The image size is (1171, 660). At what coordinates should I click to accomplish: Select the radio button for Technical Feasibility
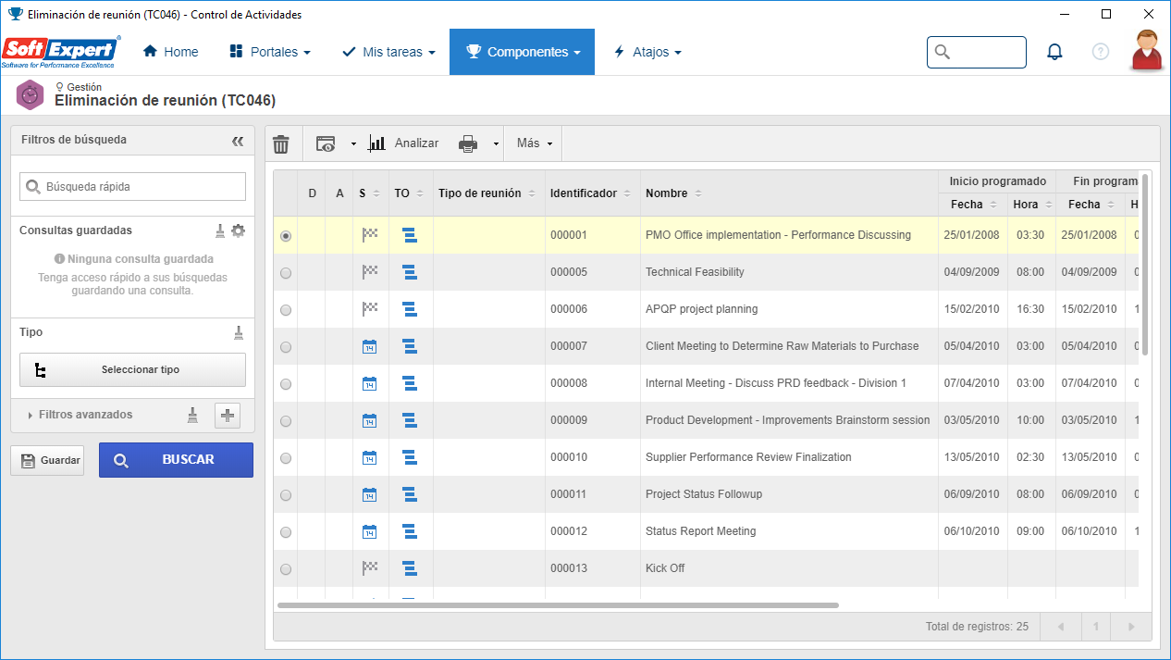pos(286,273)
